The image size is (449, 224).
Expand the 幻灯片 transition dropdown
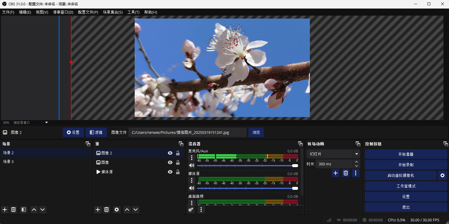(x=357, y=154)
